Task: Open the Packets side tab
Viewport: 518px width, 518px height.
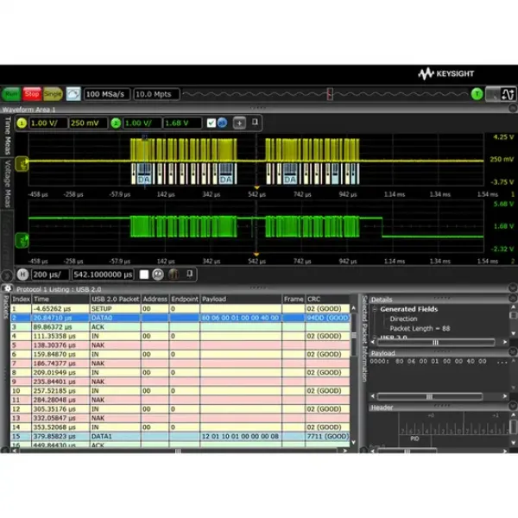Action: point(6,307)
